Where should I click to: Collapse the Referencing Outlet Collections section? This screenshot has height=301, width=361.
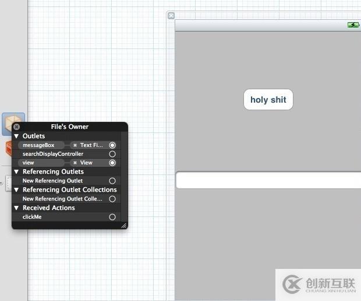(x=16, y=190)
